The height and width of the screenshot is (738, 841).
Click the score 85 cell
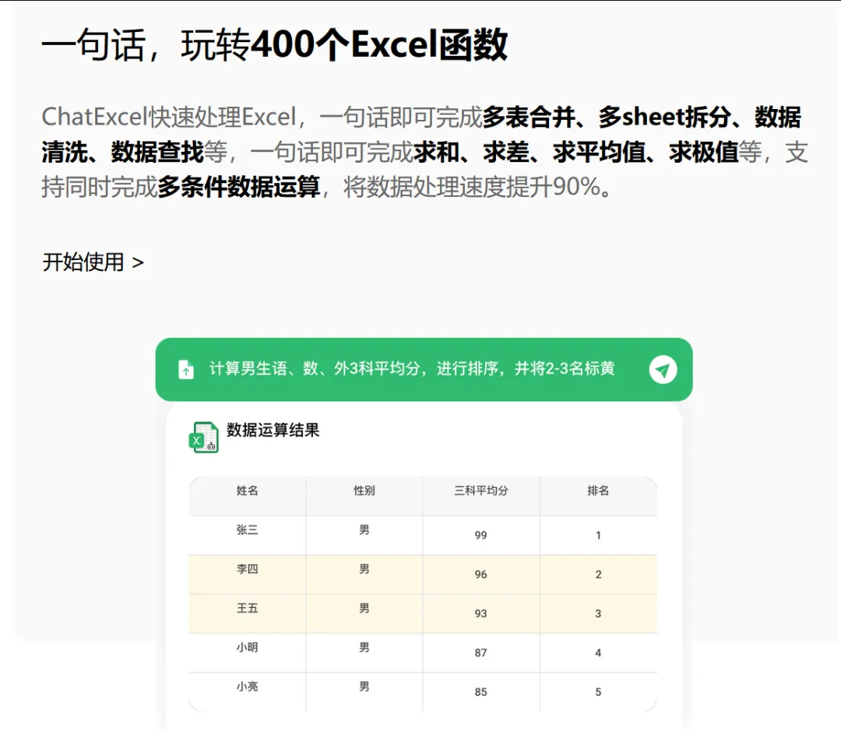click(480, 692)
